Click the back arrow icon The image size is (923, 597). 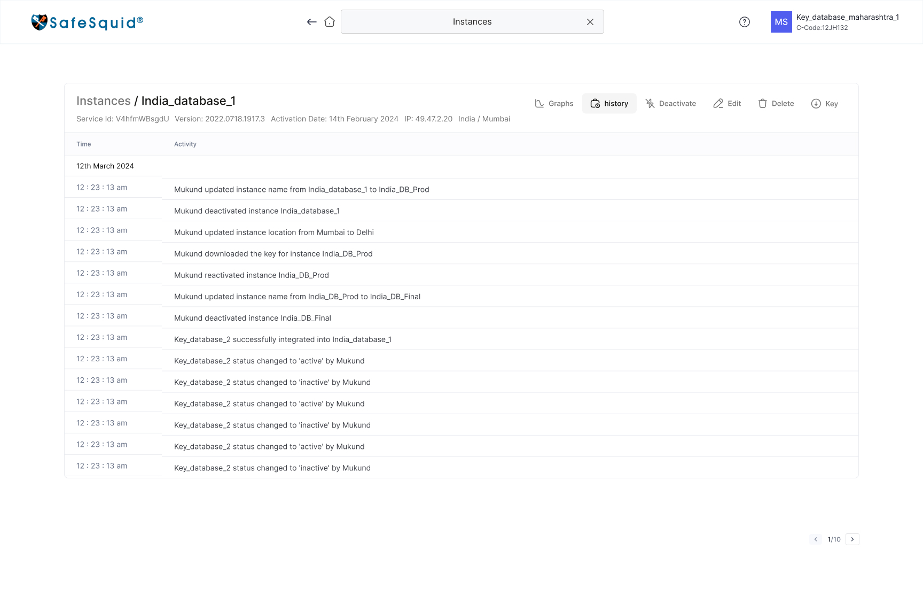[312, 22]
